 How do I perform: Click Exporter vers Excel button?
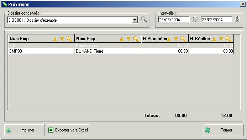tap(68, 130)
